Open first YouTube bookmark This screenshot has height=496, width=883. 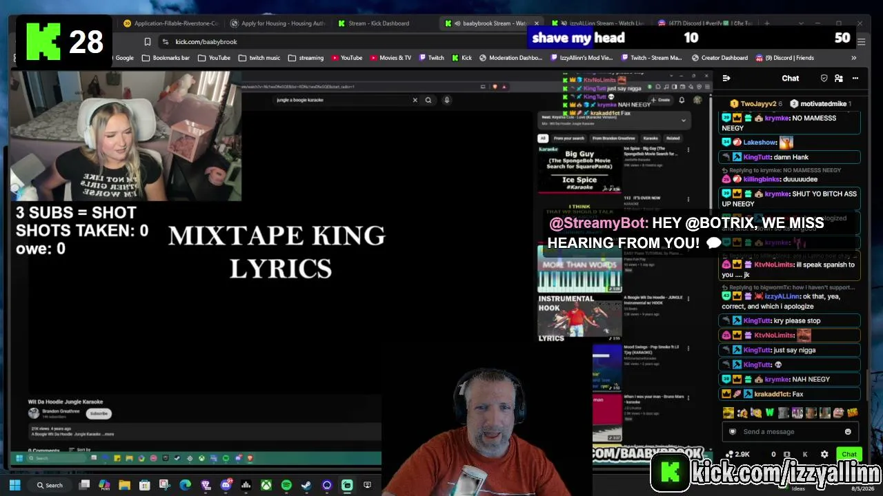(214, 58)
